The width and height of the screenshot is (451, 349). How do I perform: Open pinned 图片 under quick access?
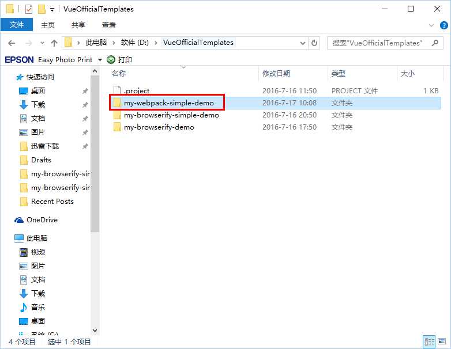[x=37, y=132]
